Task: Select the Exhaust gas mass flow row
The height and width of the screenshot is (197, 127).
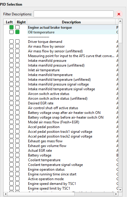Action: [61, 141]
